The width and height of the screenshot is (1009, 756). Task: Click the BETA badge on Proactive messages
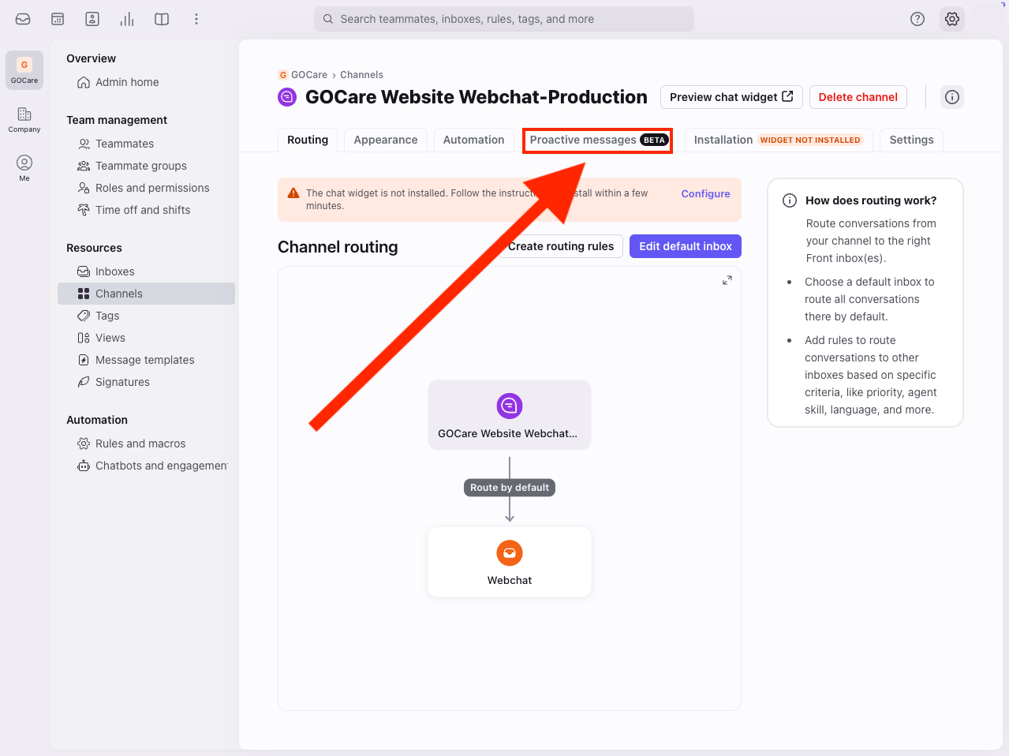click(654, 140)
